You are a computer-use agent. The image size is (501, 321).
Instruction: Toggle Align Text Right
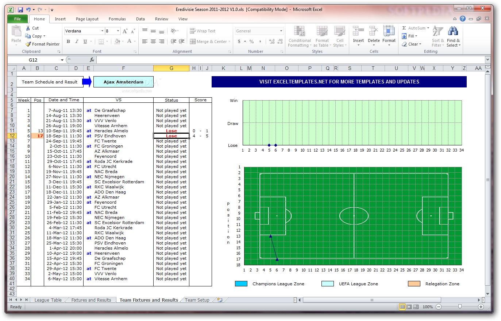pyautogui.click(x=162, y=42)
